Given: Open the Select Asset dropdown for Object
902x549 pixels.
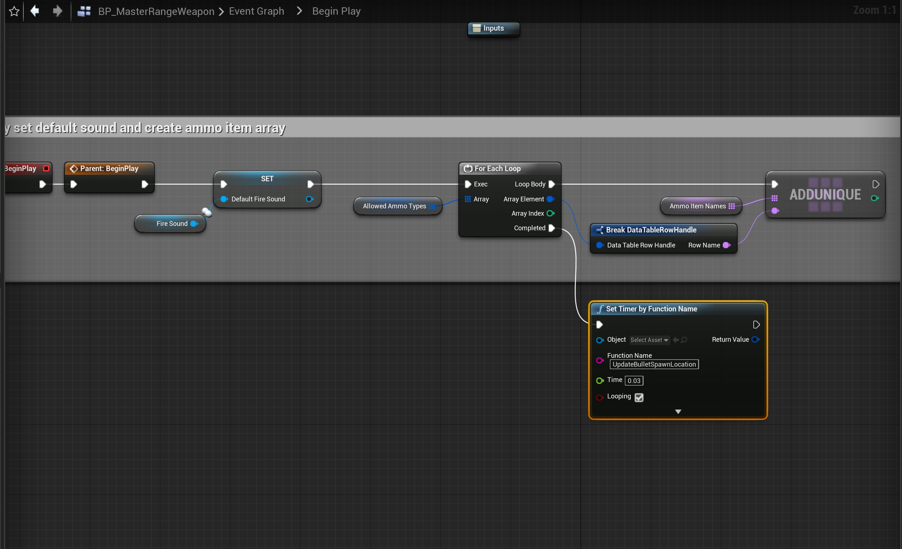Looking at the screenshot, I should coord(649,340).
